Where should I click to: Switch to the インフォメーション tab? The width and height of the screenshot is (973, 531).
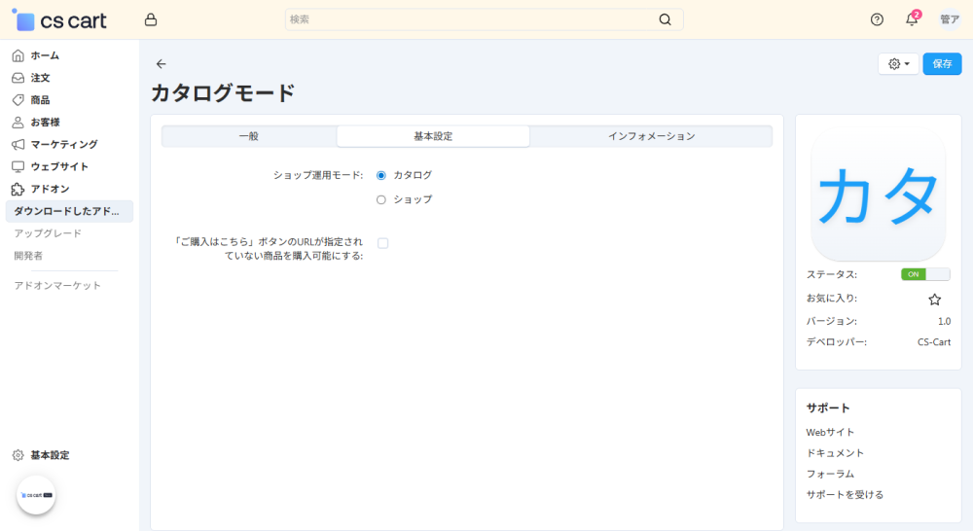pos(651,136)
